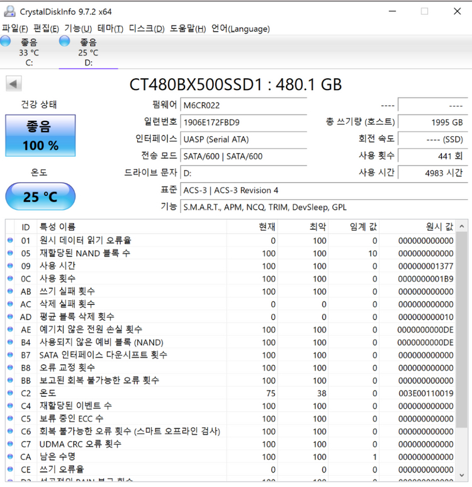Open the 언어(Language) menu
Screen dimensions: 472x487
[x=240, y=28]
